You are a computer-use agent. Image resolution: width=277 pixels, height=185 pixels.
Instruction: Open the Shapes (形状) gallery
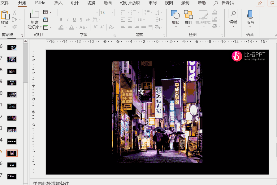coord(175,15)
